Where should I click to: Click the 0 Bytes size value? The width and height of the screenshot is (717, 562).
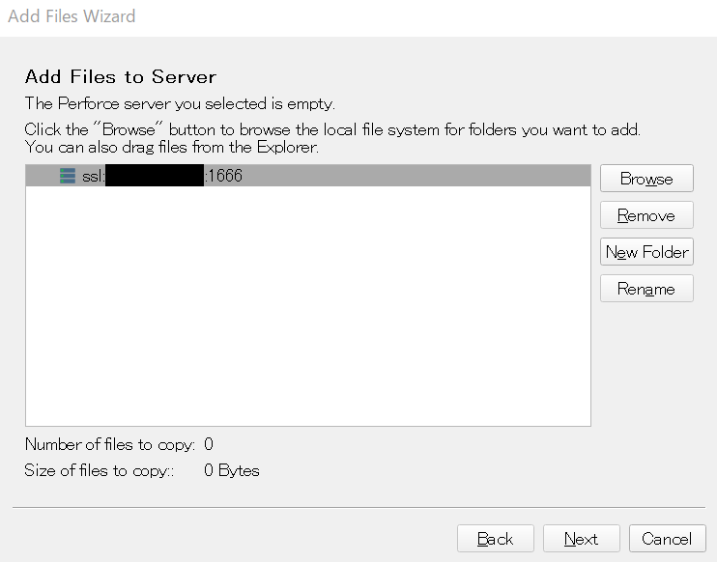232,471
